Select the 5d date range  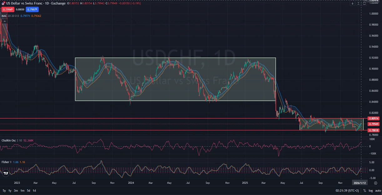pyautogui.click(x=28, y=191)
